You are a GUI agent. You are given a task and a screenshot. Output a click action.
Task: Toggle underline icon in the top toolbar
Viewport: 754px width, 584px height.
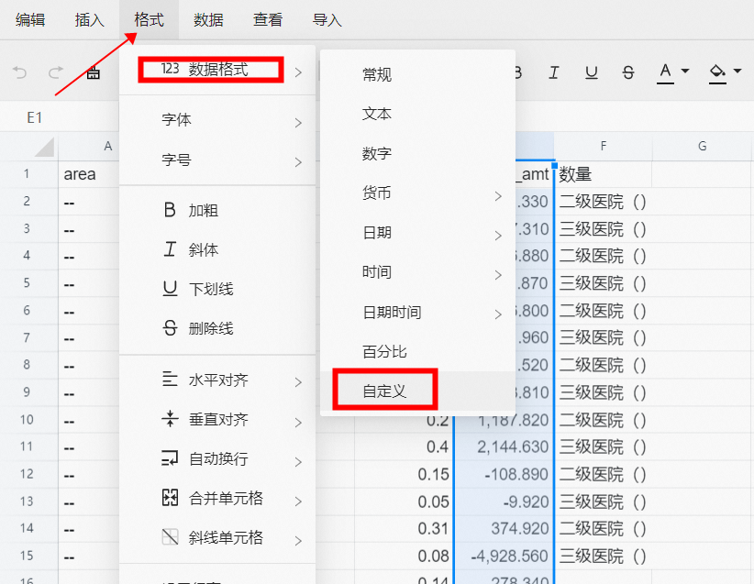592,72
